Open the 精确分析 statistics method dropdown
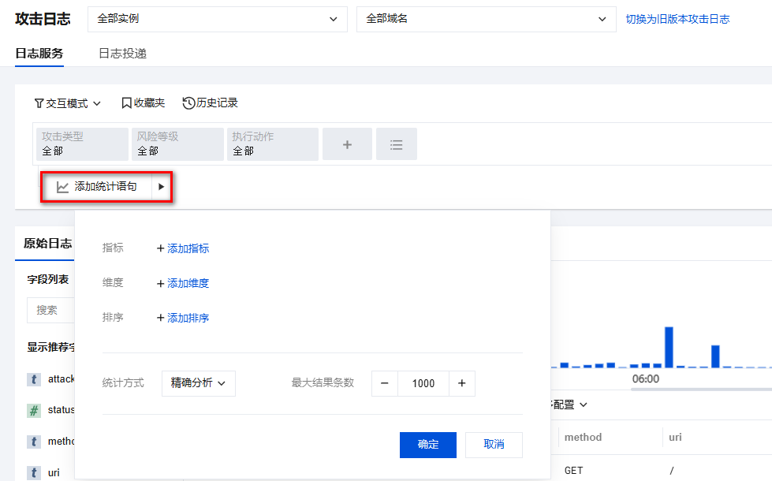This screenshot has width=772, height=481. pyautogui.click(x=198, y=383)
